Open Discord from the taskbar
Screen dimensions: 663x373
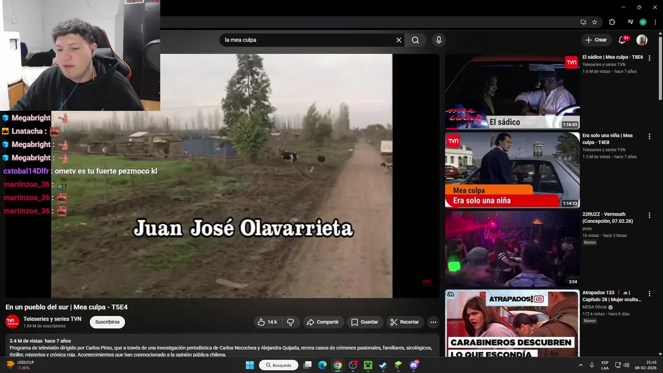413,365
